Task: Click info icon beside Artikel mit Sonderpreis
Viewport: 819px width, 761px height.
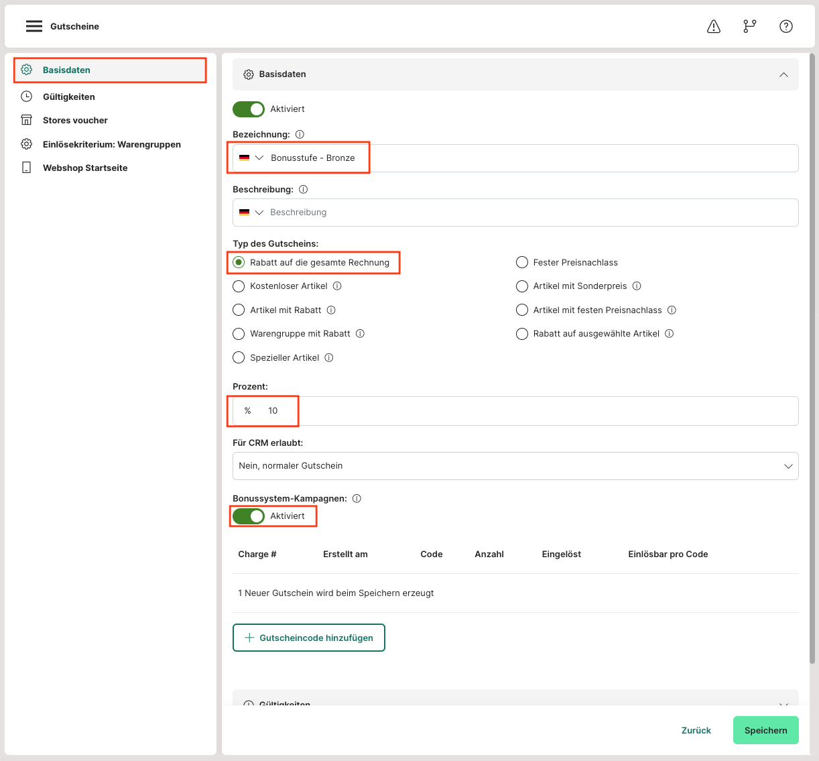Action: 637,286
